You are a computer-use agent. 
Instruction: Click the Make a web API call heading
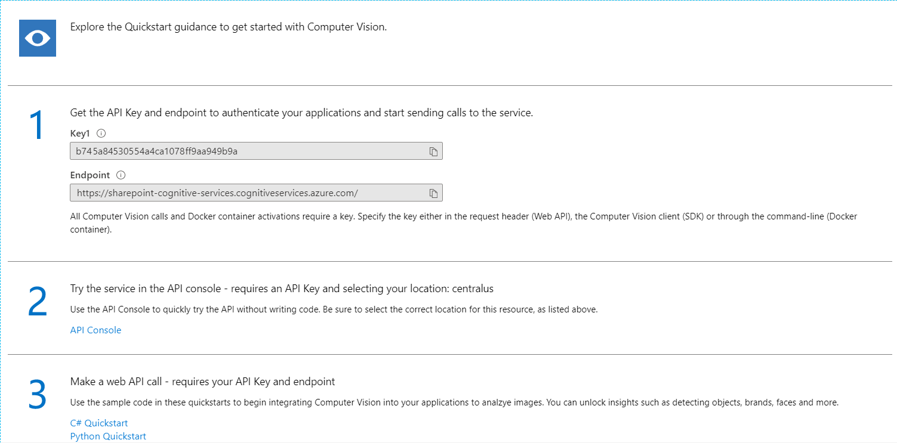(x=202, y=382)
